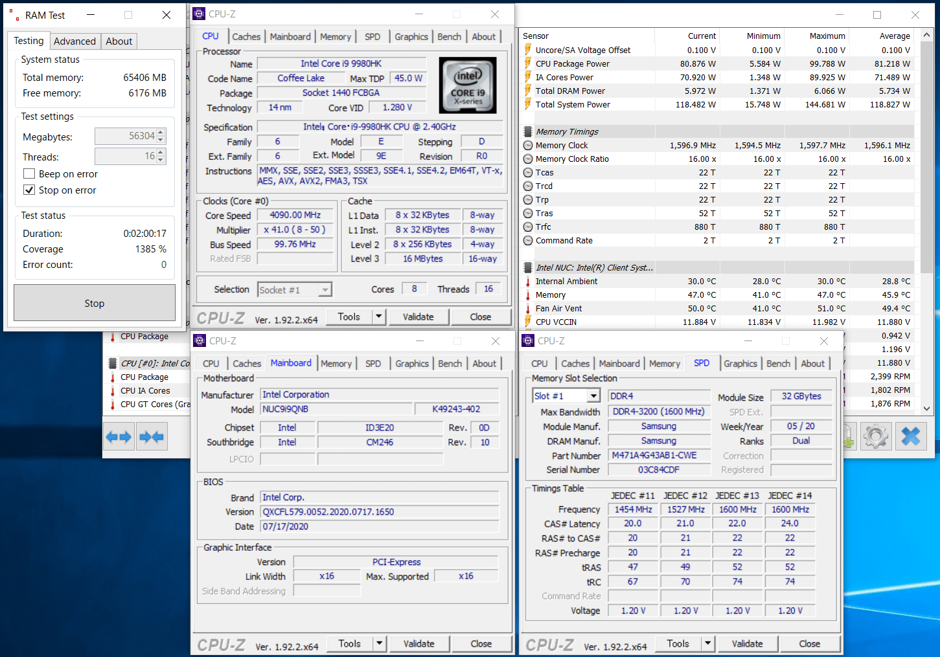Open Caches tab in top CPU-Z window

pos(246,37)
